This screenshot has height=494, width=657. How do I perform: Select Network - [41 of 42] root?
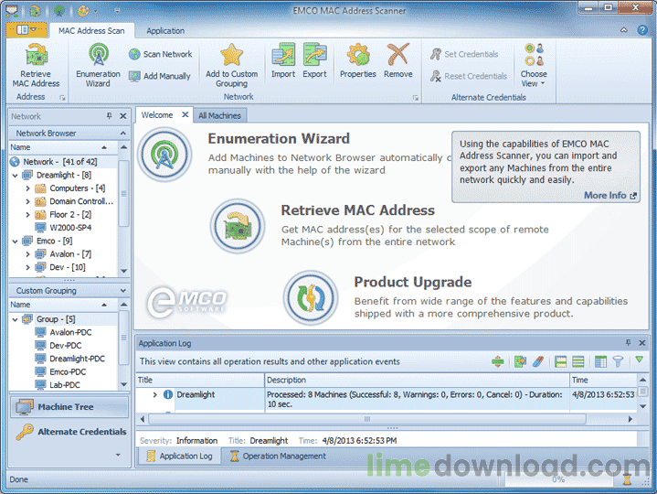pos(59,162)
